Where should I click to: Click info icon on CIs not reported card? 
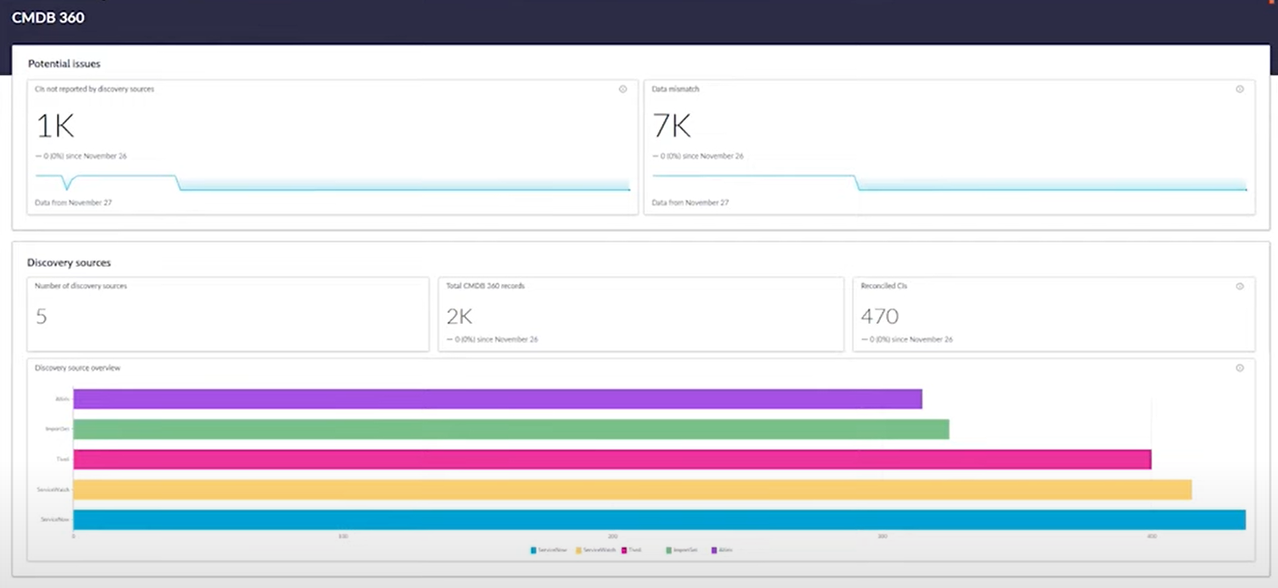(622, 90)
